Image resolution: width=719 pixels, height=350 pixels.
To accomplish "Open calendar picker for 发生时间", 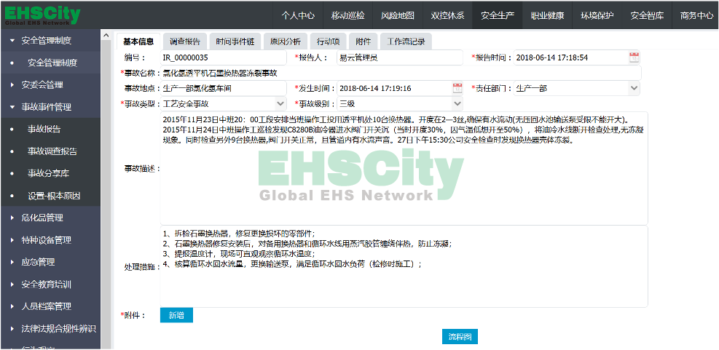I will coord(457,88).
